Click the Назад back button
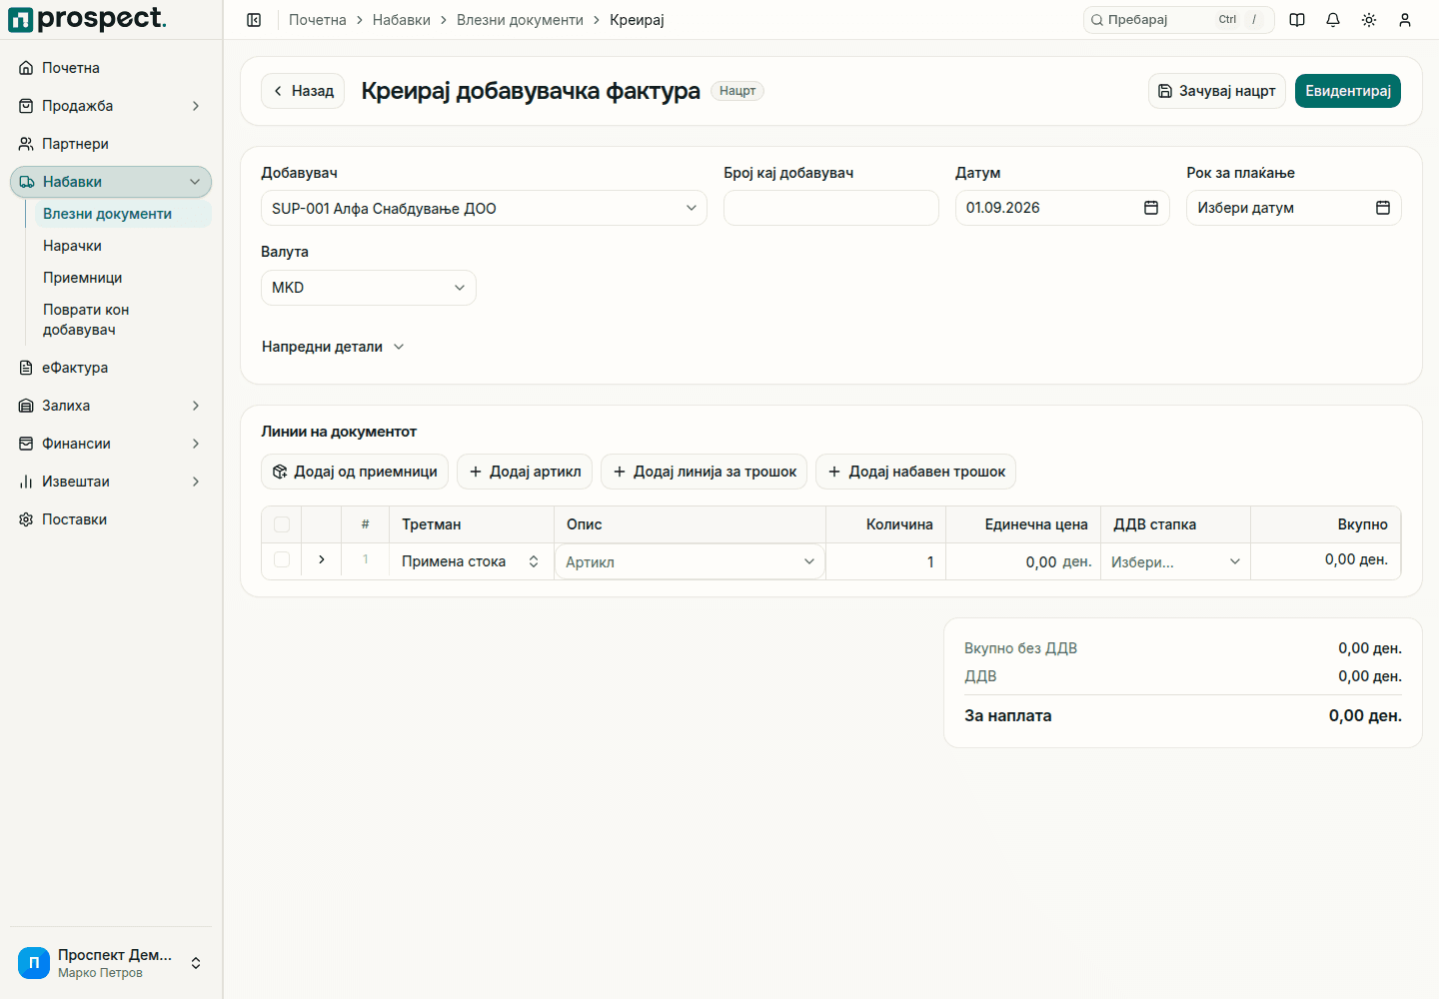Viewport: 1439px width, 999px height. pos(303,91)
